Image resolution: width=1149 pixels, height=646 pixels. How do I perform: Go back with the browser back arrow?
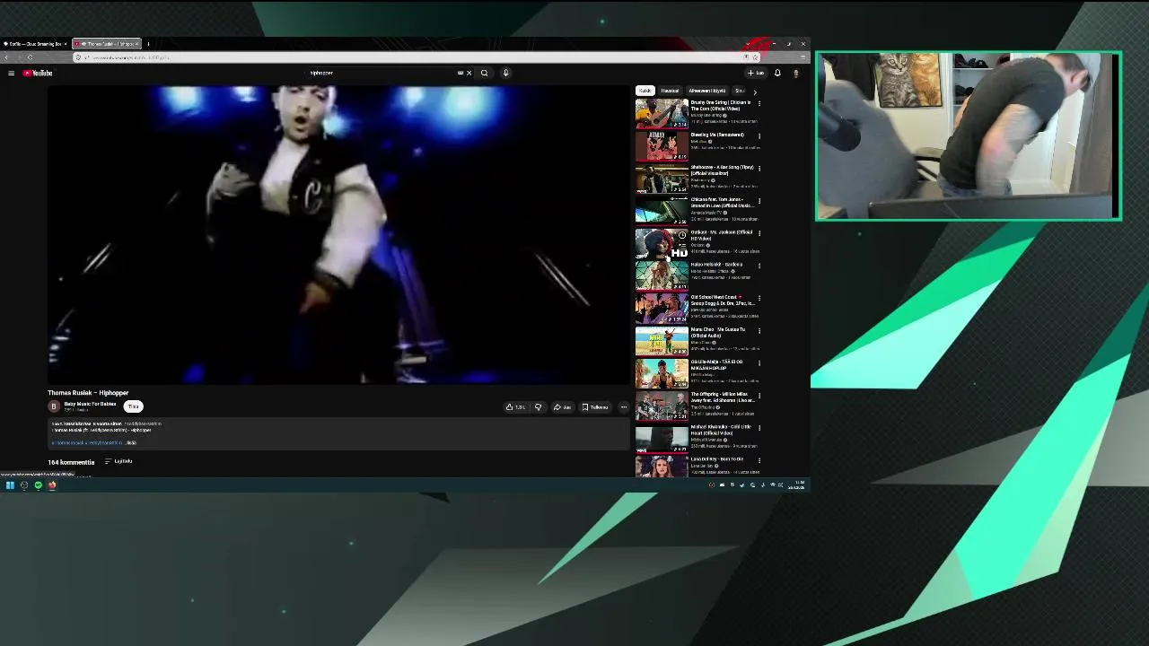point(6,57)
